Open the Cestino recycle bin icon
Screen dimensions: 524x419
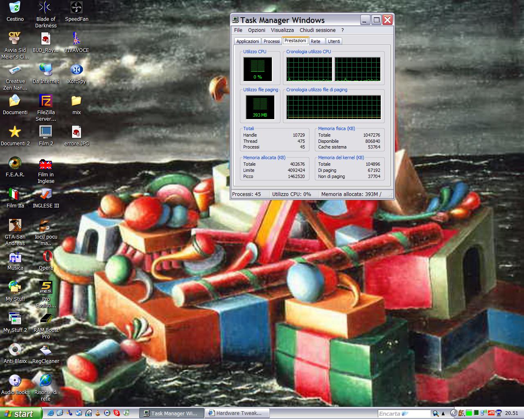15,12
